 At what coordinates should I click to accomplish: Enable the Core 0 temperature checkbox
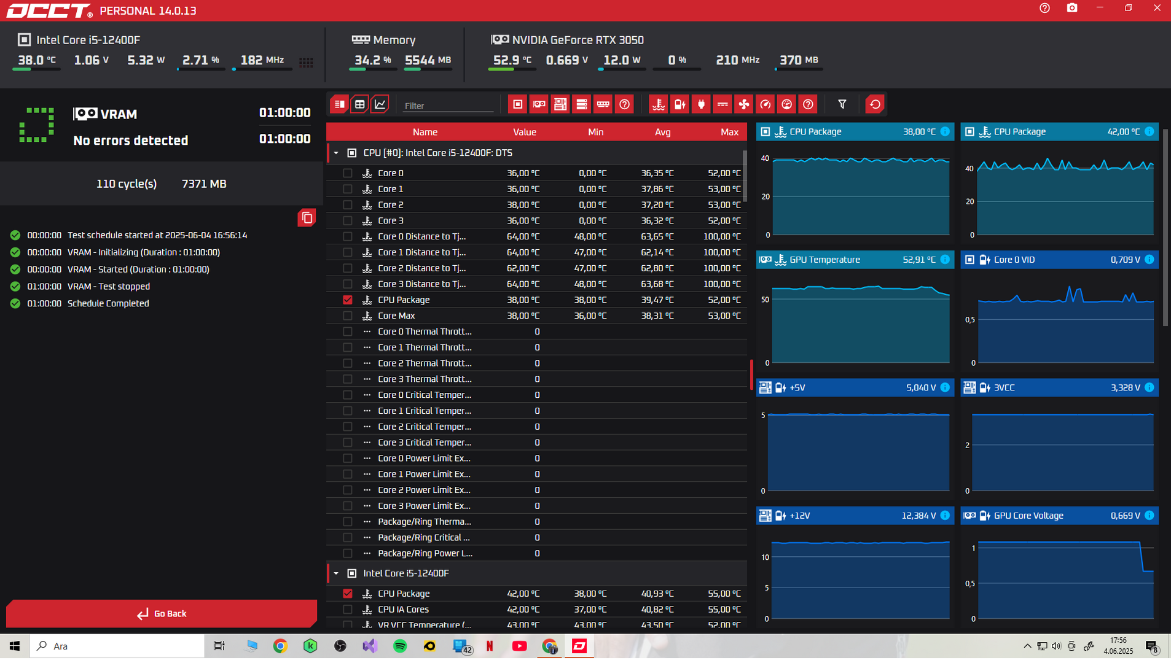(x=348, y=173)
